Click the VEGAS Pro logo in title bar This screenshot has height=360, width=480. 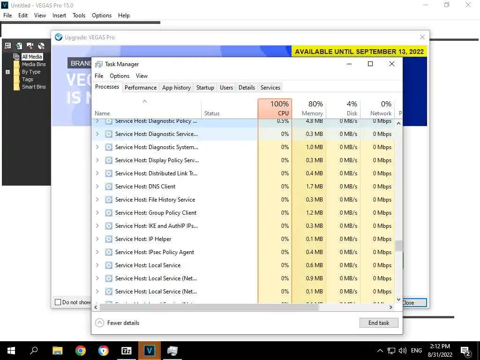[5, 5]
